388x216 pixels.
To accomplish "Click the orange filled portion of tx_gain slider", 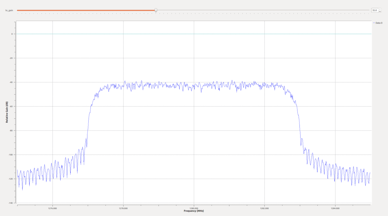I will pyautogui.click(x=83, y=10).
